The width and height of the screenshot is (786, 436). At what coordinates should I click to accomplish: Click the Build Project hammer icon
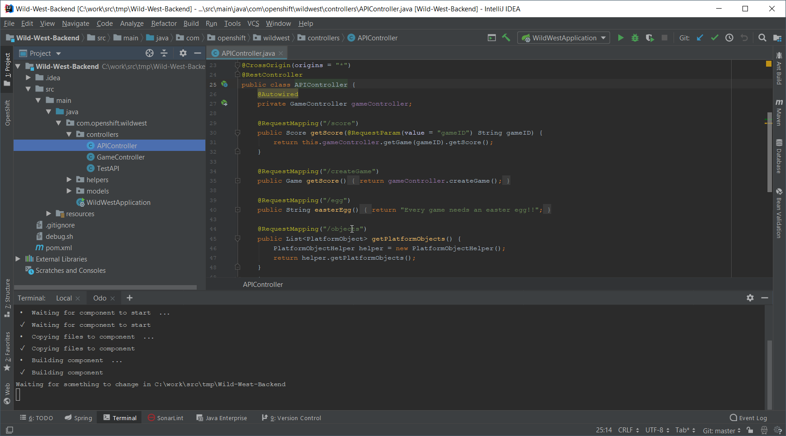click(x=506, y=38)
